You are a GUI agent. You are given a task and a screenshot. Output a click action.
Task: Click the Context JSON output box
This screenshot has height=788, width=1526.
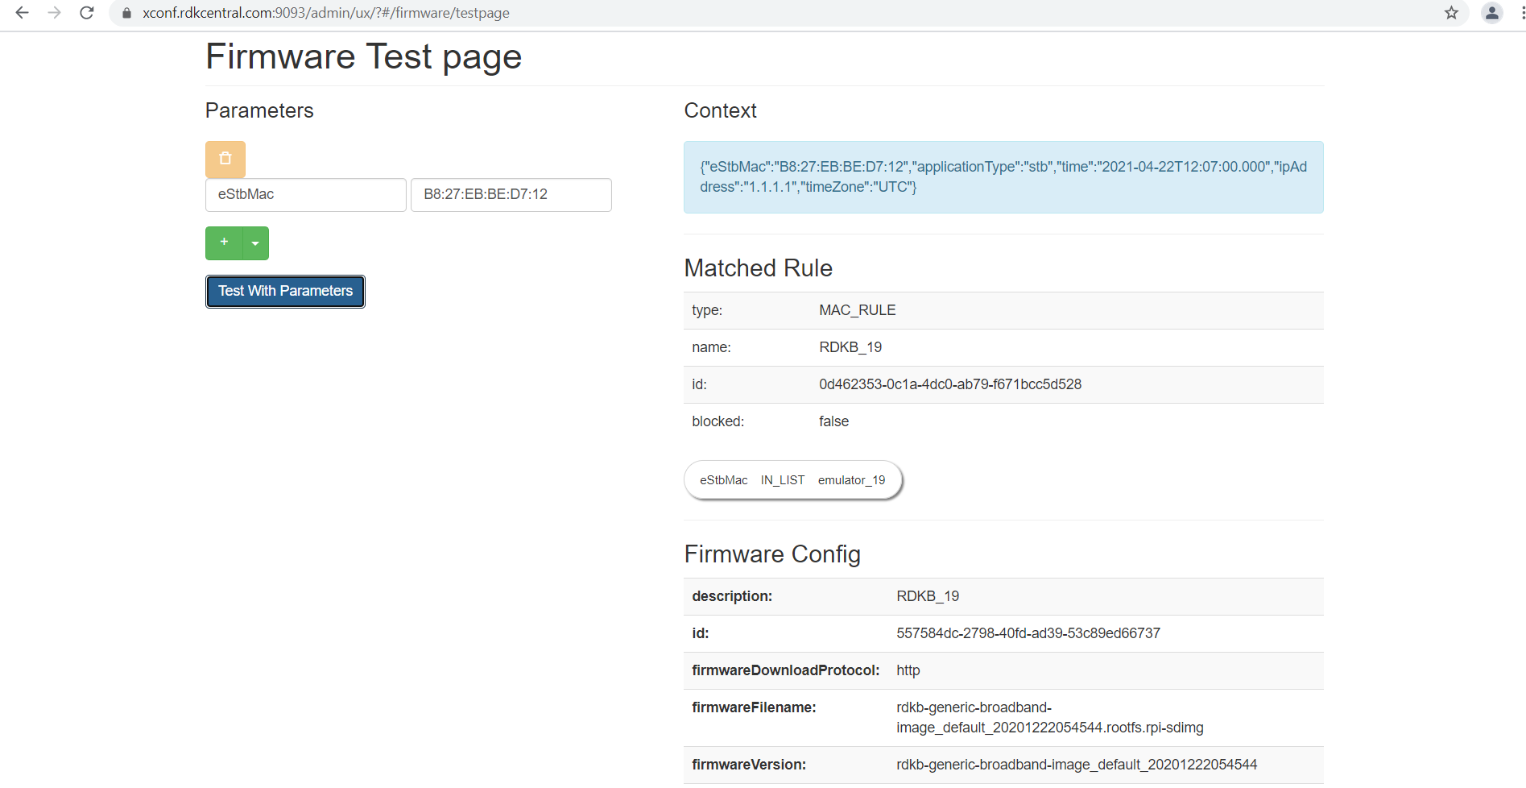point(1003,177)
